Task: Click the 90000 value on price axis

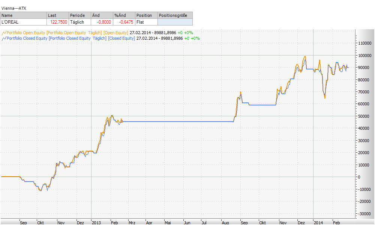Action: [363, 67]
